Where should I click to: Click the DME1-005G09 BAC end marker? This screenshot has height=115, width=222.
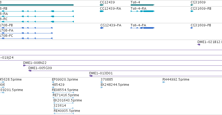coord(30,71)
